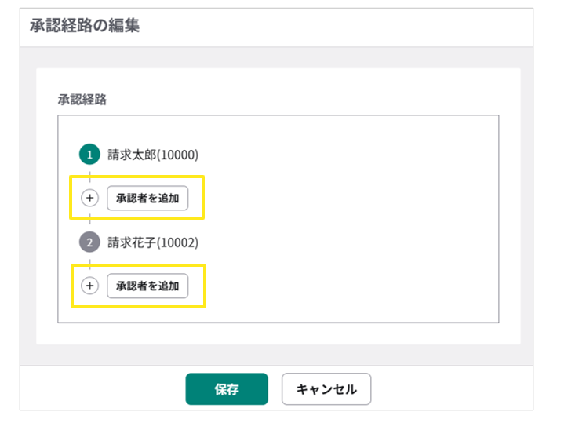Click the plus icon below 請求花子
This screenshot has width=586, height=430.
coord(89,286)
